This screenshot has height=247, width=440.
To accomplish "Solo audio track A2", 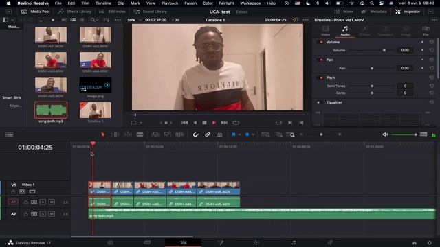I will point(43,214).
